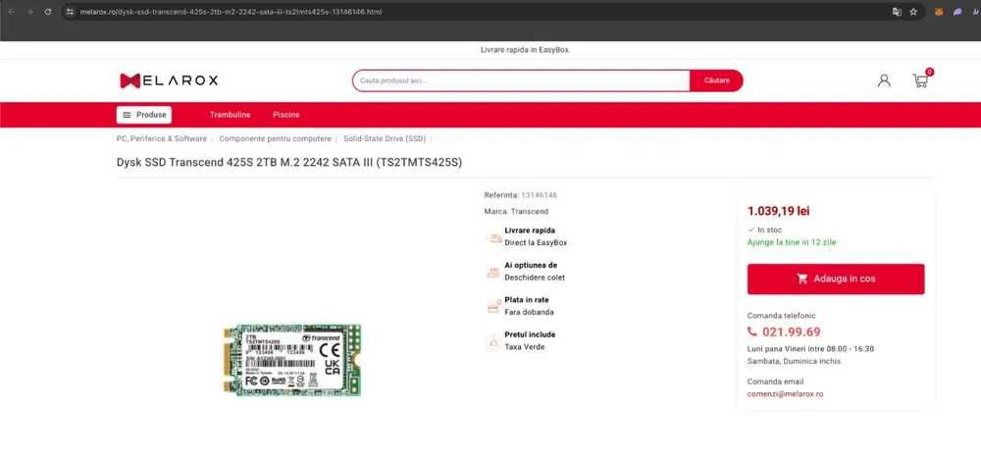The image size is (981, 463).
Task: Open the purple browser extension icon
Action: [957, 12]
